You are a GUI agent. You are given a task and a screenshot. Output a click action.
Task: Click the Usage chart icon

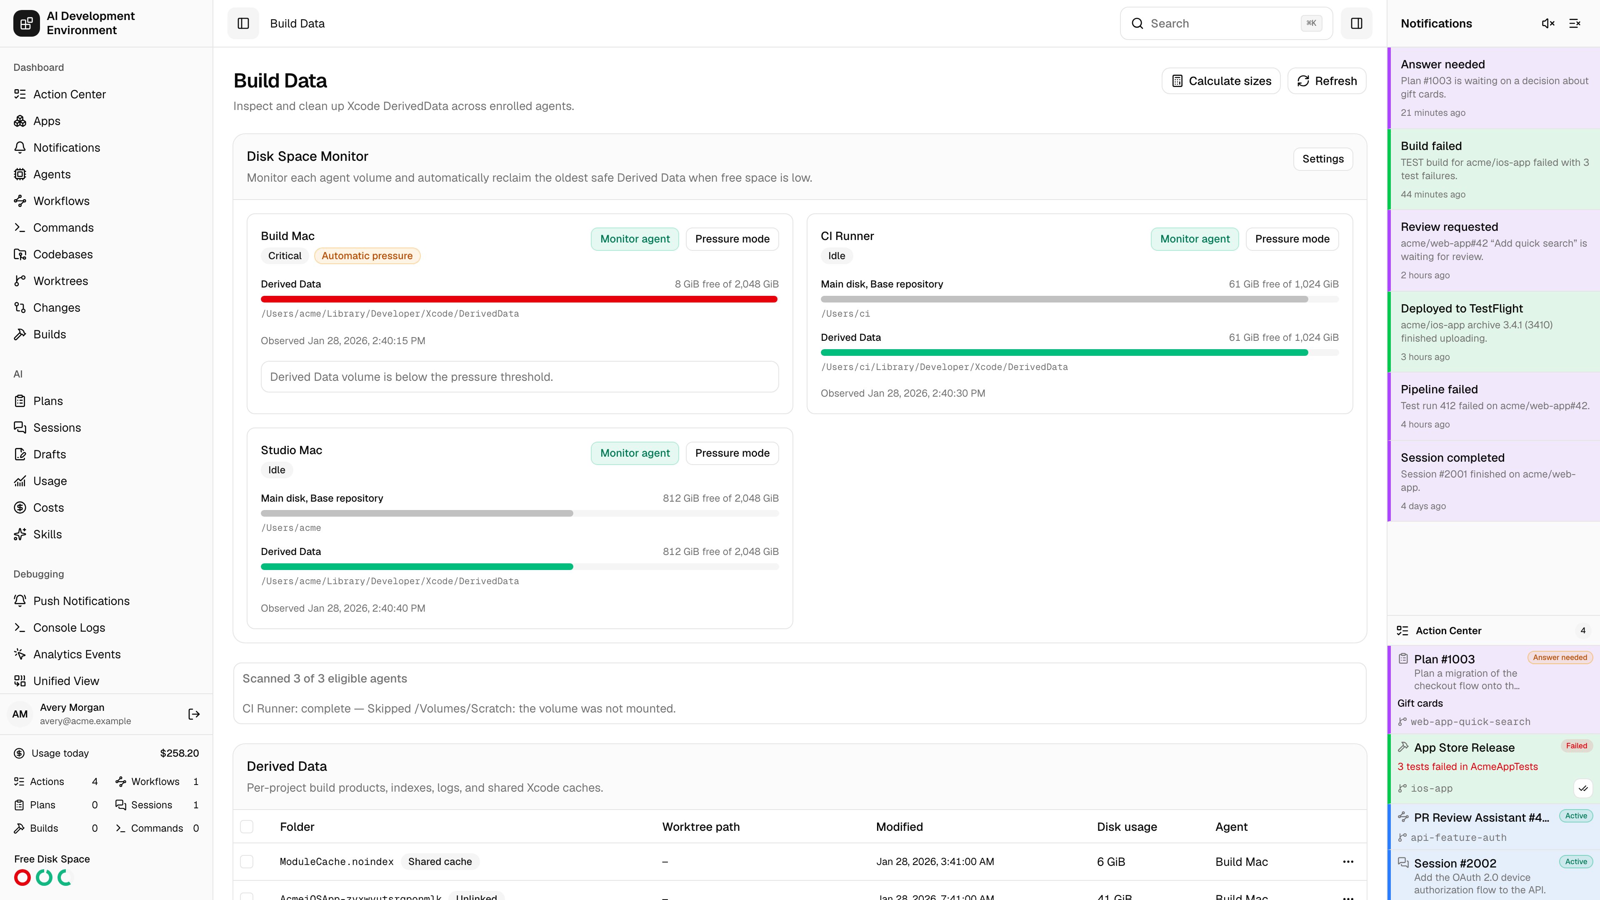20,481
